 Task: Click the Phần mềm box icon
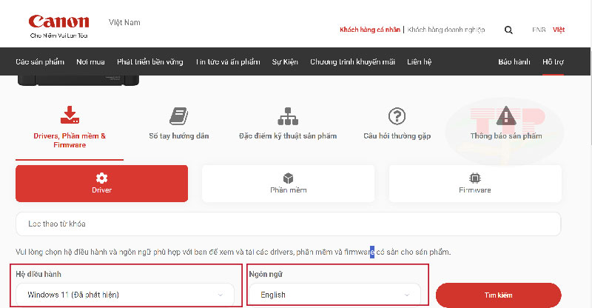[288, 178]
